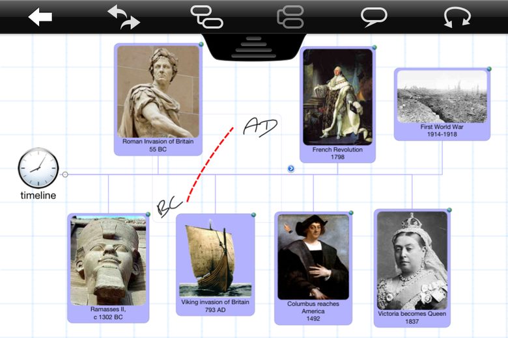The image size is (508, 338).
Task: Click the blue arrow marker on the timeline
Action: coord(291,168)
